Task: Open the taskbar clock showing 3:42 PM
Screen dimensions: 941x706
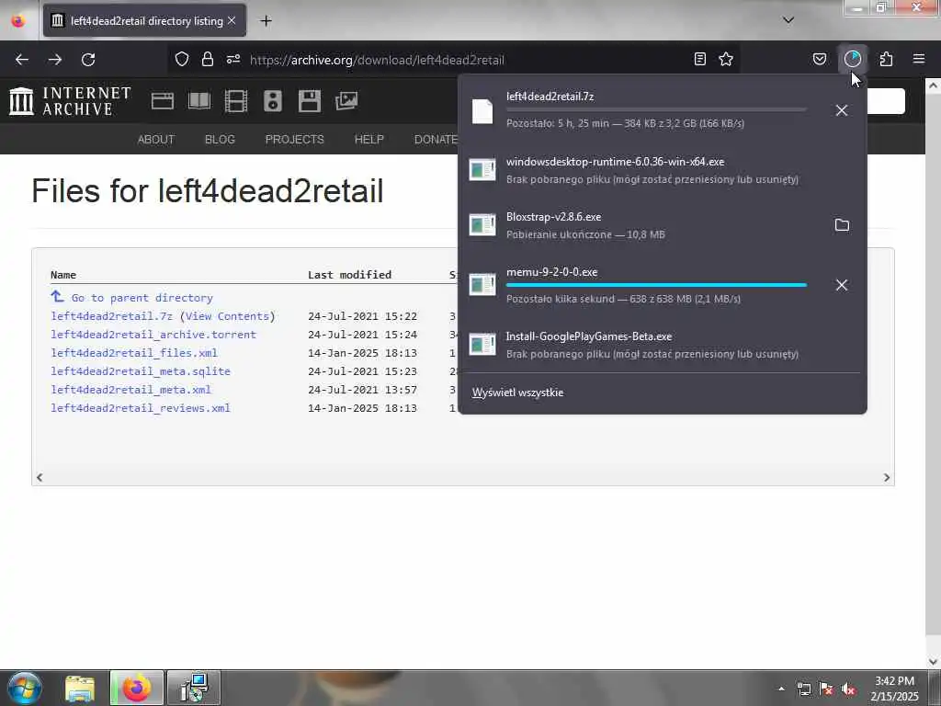Action: (x=894, y=688)
